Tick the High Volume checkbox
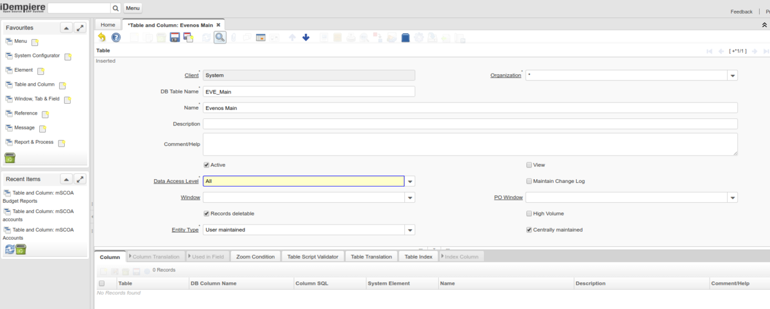Image resolution: width=770 pixels, height=309 pixels. point(529,214)
